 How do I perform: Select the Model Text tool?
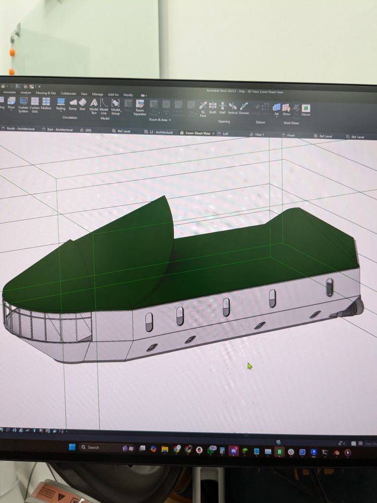[93, 107]
